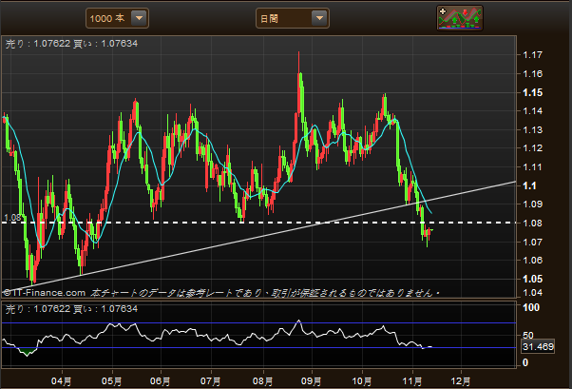The image size is (572, 389).
Task: Click the 1.15 price axis label
Action: point(533,93)
